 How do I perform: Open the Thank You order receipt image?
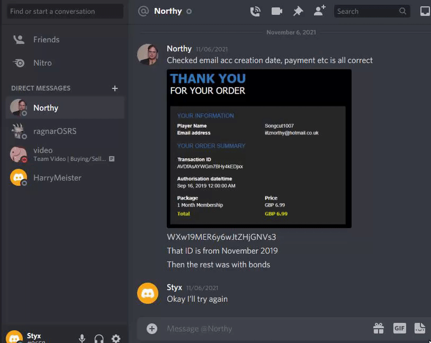pos(259,148)
